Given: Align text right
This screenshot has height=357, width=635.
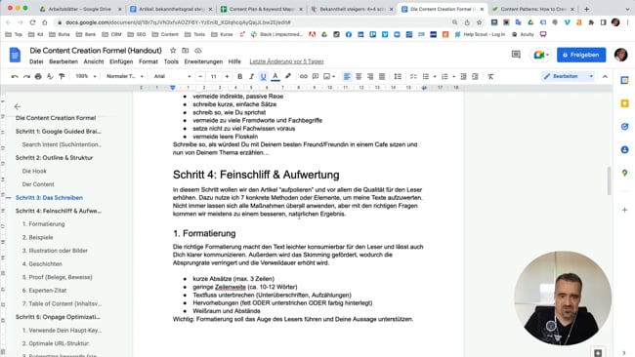Looking at the screenshot, I should point(370,76).
